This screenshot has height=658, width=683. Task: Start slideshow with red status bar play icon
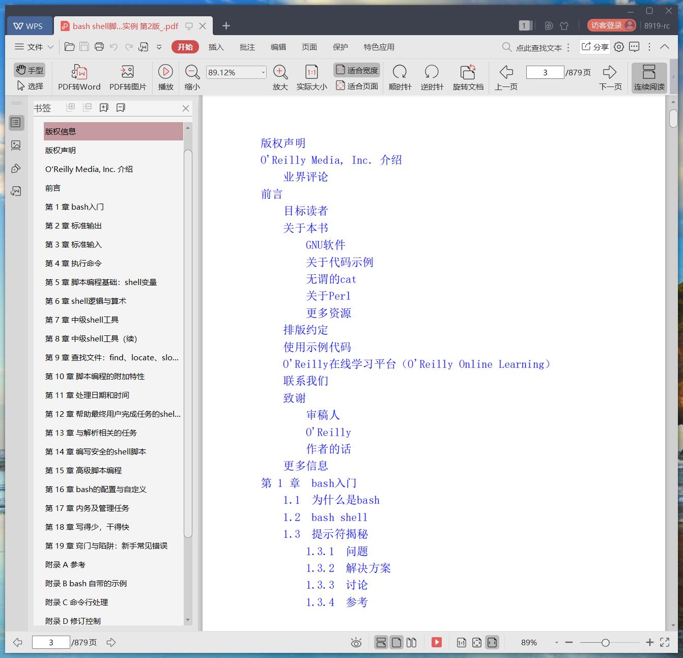click(437, 642)
